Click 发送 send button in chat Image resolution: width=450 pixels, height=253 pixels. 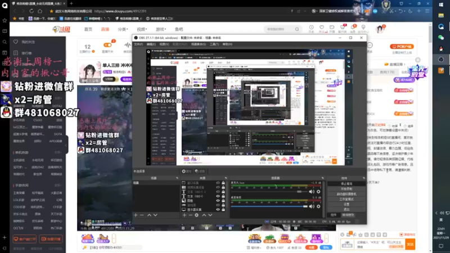(x=410, y=244)
